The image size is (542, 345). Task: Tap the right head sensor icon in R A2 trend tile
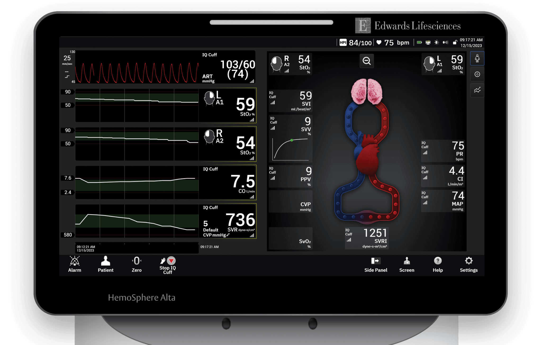(209, 137)
